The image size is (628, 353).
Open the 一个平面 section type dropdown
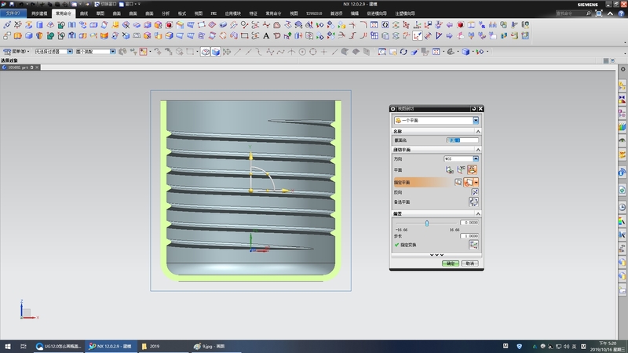(476, 120)
